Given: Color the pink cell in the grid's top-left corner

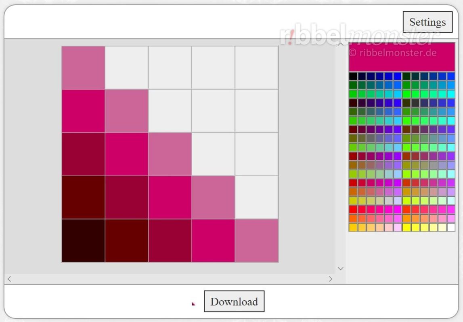Looking at the screenshot, I should pos(83,66).
